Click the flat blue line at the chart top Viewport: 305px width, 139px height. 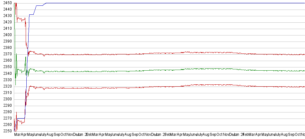coord(161,3)
